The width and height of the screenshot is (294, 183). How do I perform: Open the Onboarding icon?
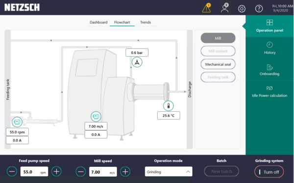(269, 67)
